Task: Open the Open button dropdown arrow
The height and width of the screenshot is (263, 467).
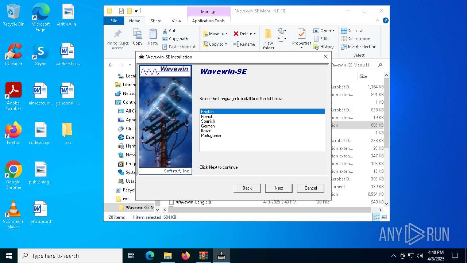Action: pos(333,31)
